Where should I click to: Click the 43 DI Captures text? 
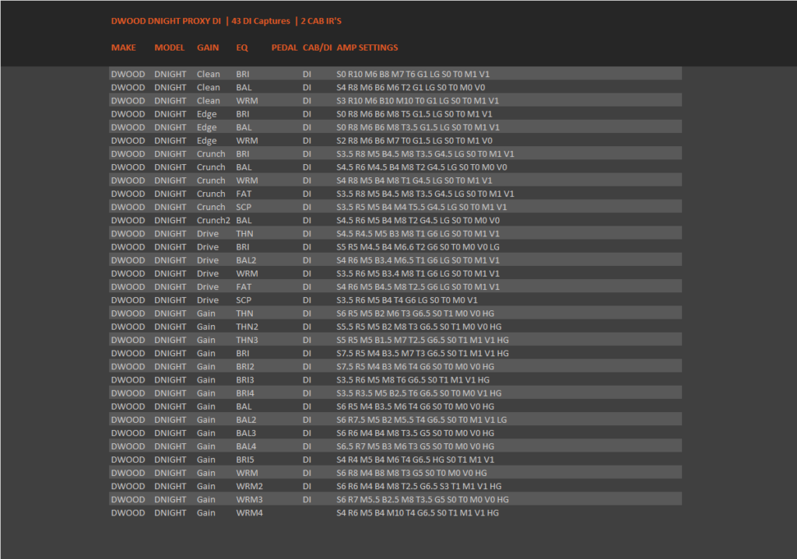tap(261, 21)
